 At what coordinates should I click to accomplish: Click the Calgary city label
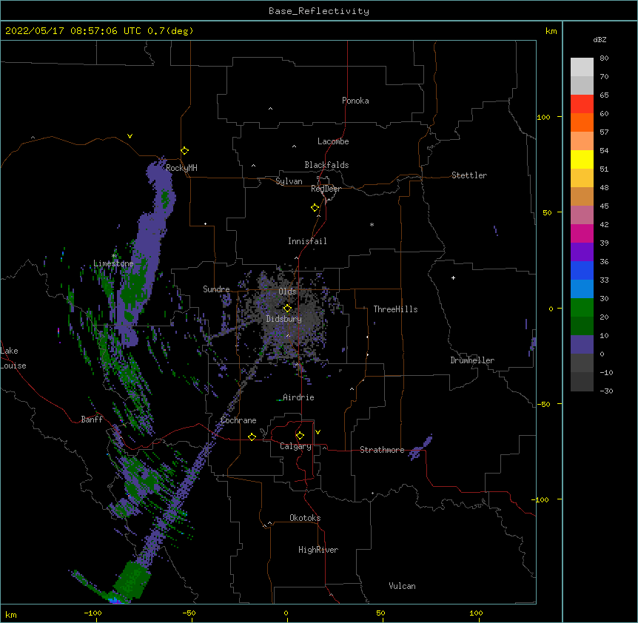coord(296,446)
